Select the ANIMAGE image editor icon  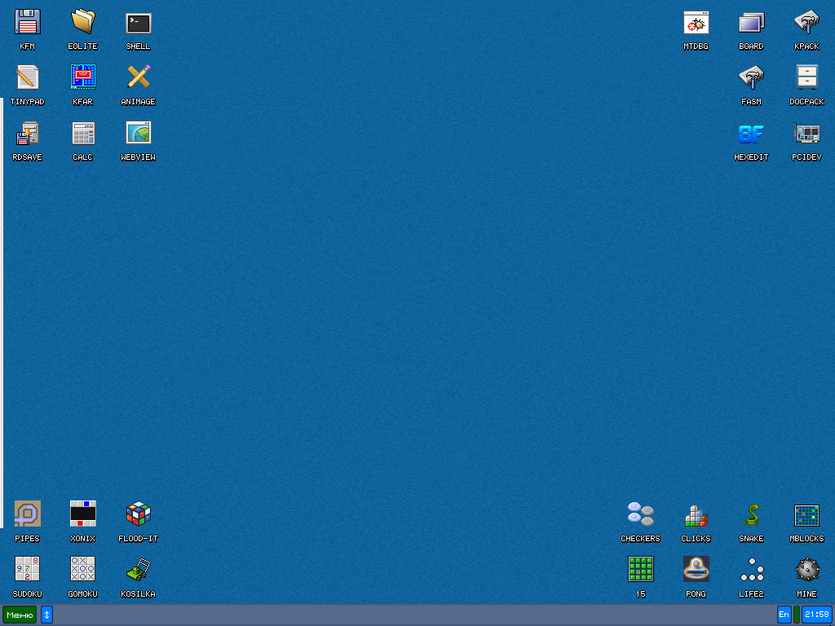[139, 78]
